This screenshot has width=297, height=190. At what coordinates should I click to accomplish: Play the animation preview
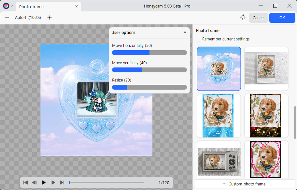pos(44,183)
